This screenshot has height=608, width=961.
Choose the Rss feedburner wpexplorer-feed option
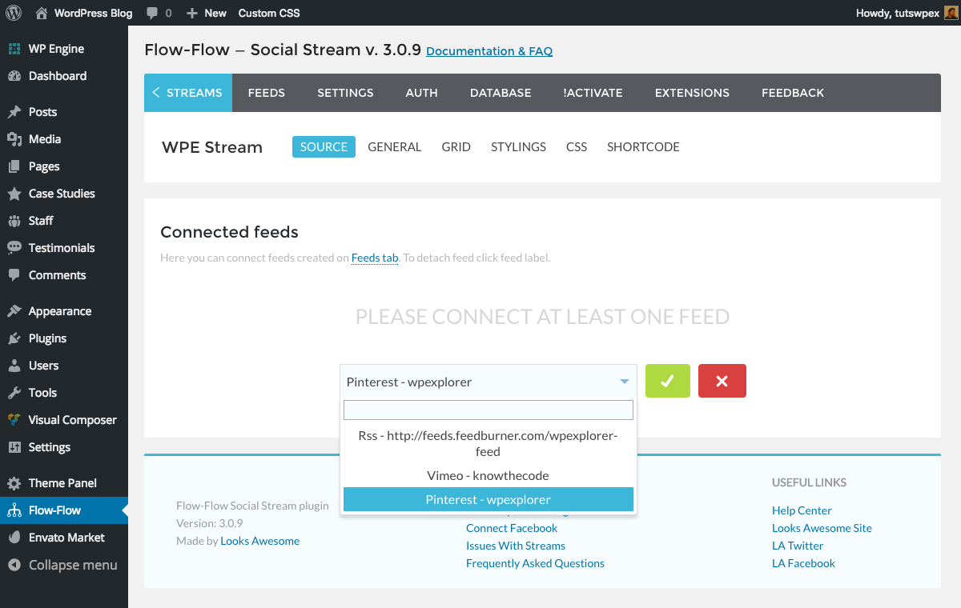pyautogui.click(x=489, y=443)
